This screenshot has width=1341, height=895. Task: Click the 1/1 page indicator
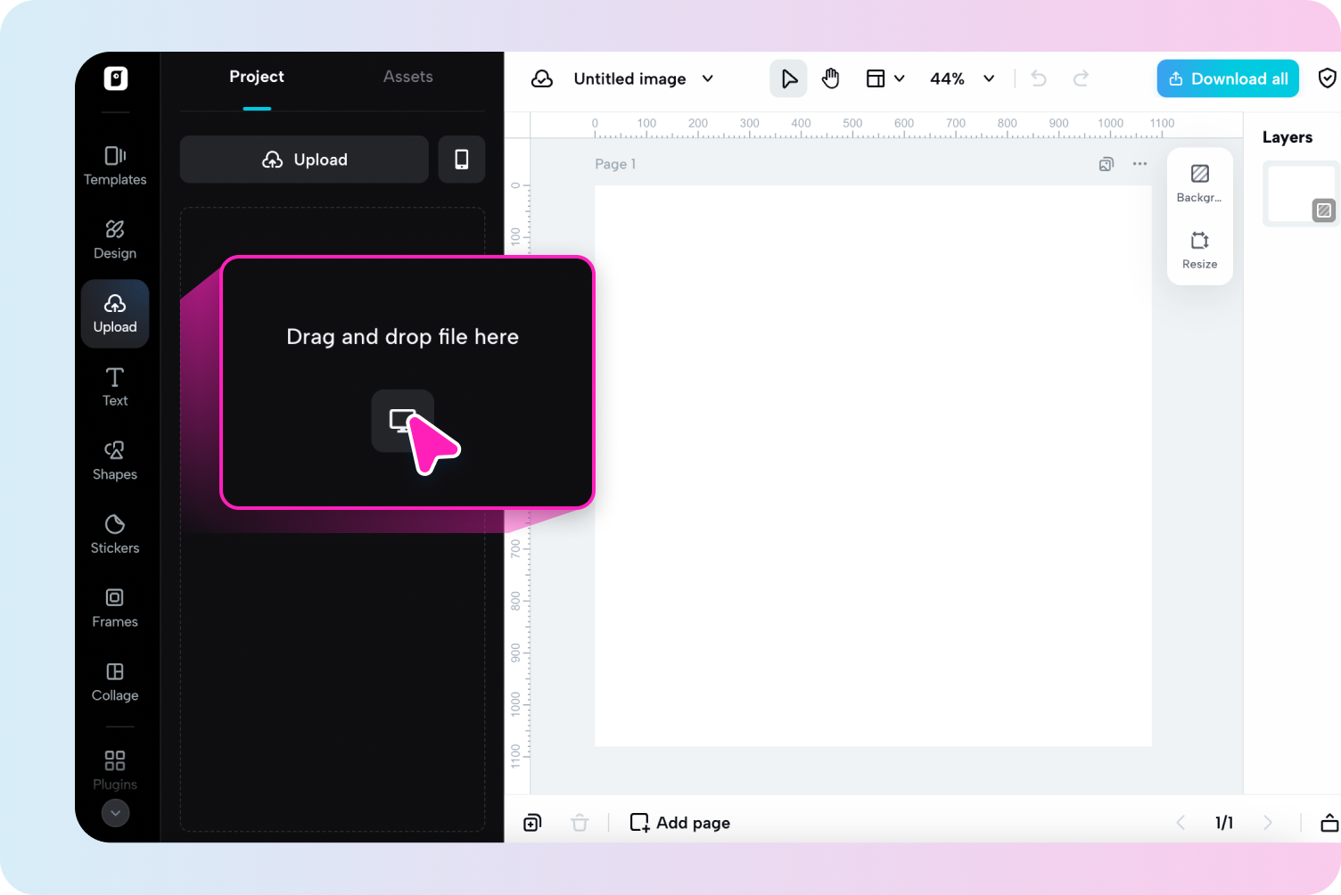tap(1224, 823)
